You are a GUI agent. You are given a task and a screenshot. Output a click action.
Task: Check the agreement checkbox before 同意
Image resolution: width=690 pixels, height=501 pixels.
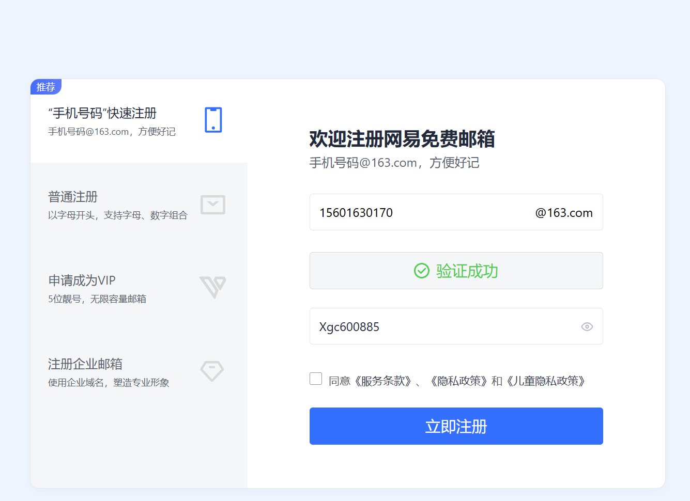tap(316, 379)
